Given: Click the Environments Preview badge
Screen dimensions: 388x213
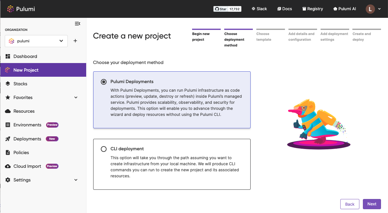Looking at the screenshot, I should pos(52,125).
